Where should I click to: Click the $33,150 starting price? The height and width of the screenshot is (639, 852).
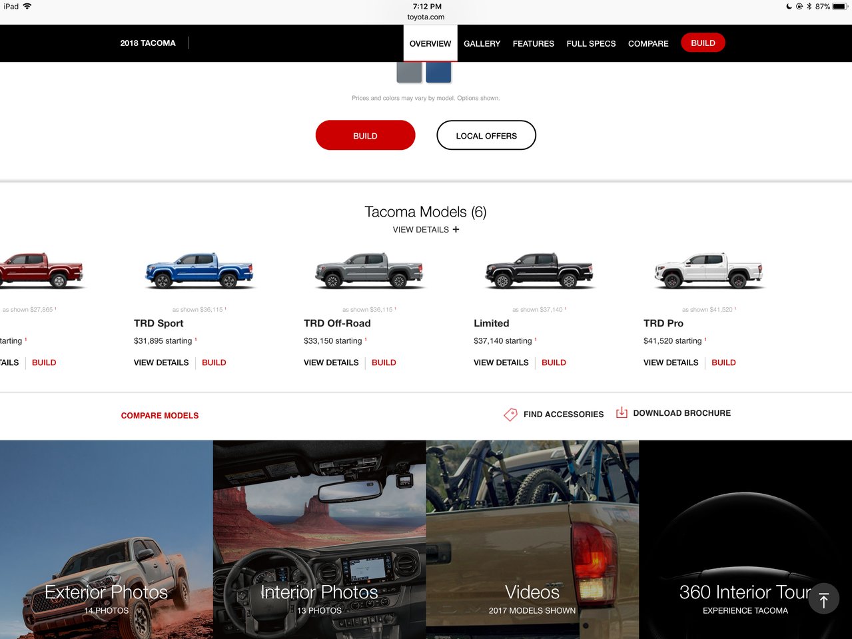pyautogui.click(x=333, y=341)
